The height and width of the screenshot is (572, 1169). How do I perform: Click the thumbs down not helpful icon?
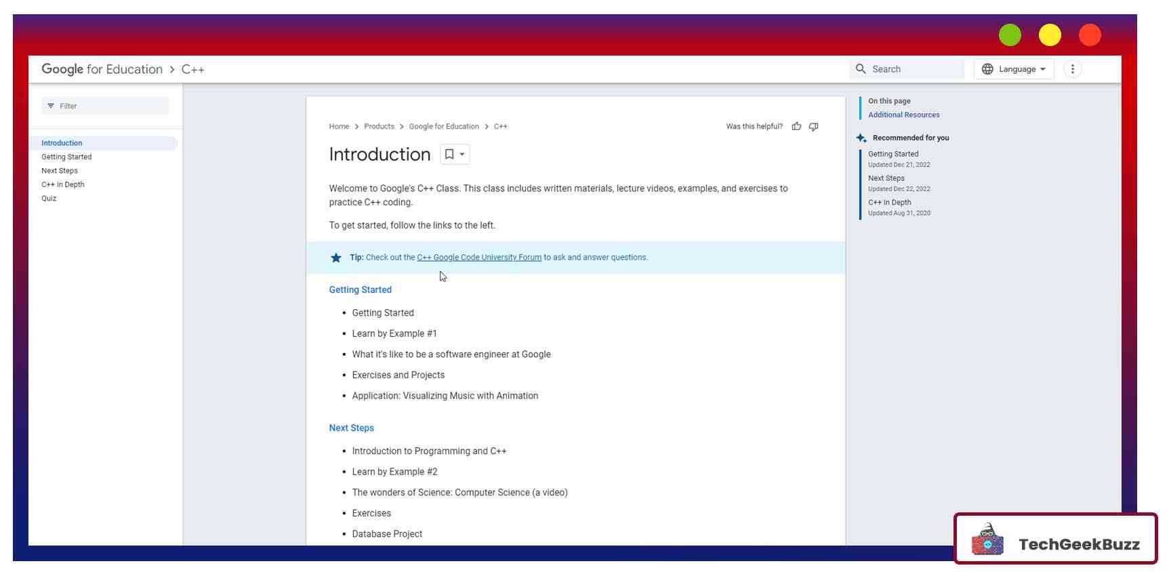click(x=813, y=127)
